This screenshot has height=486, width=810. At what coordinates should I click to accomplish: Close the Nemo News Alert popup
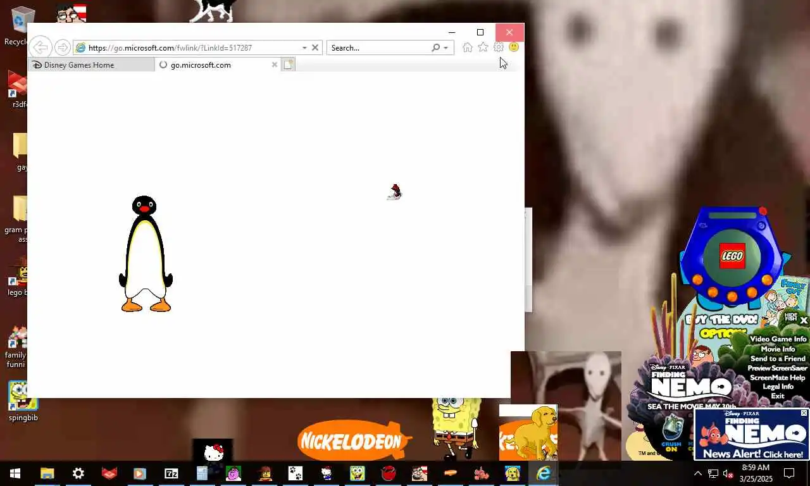(x=804, y=413)
